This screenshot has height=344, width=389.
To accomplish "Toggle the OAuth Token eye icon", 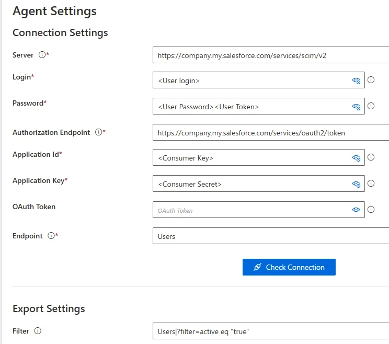I will [x=356, y=210].
